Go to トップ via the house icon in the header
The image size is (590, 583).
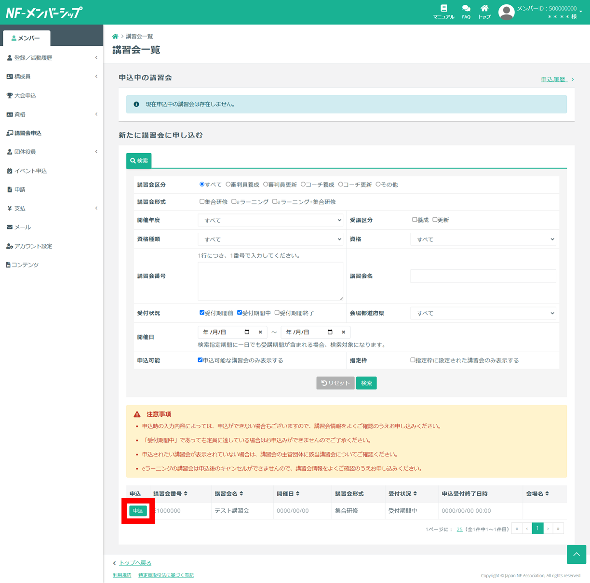484,8
